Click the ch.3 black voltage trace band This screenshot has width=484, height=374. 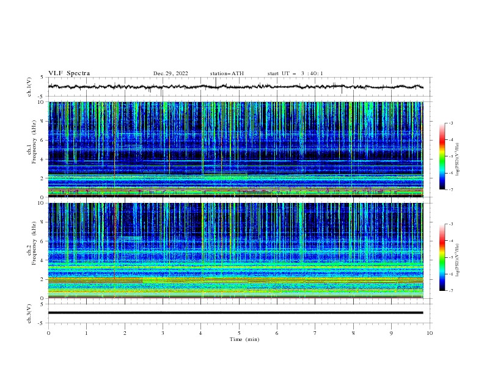(x=235, y=313)
